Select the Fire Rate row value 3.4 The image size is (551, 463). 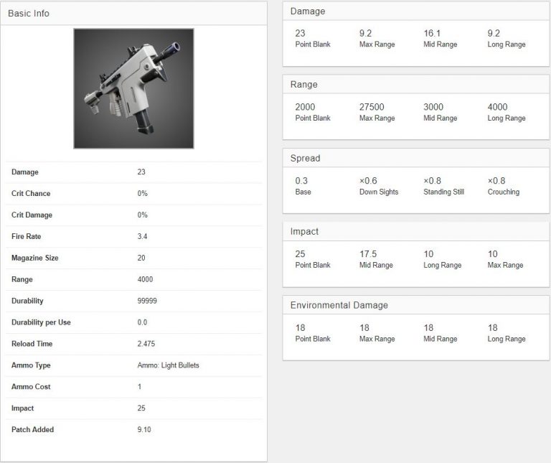[x=142, y=236]
